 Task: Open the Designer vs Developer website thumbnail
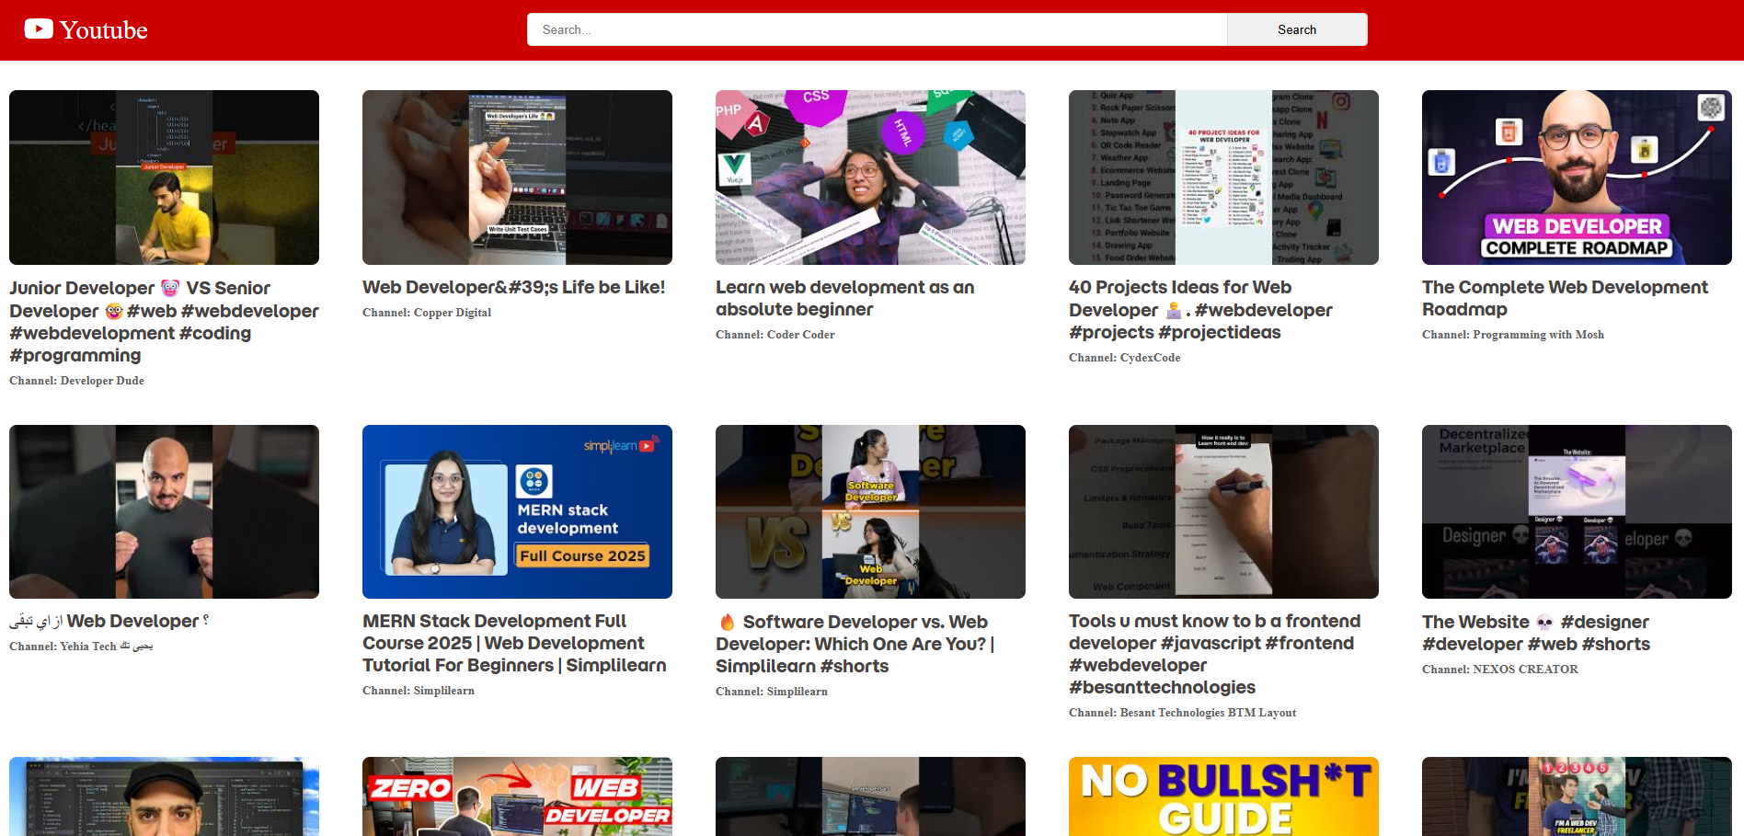click(1577, 511)
